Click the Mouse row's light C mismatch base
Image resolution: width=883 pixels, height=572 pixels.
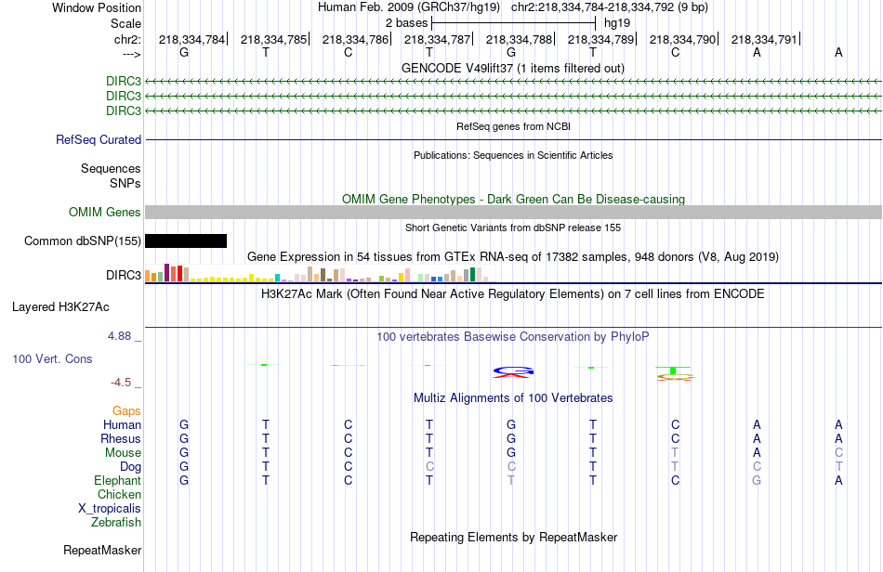point(838,453)
